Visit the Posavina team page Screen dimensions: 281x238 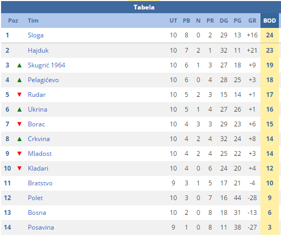coord(41,227)
